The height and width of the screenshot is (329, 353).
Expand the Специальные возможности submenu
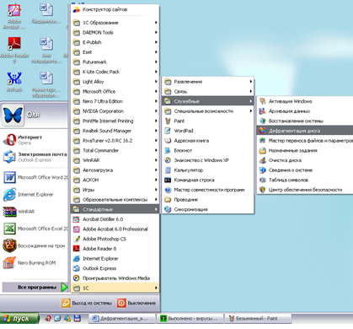[208, 111]
